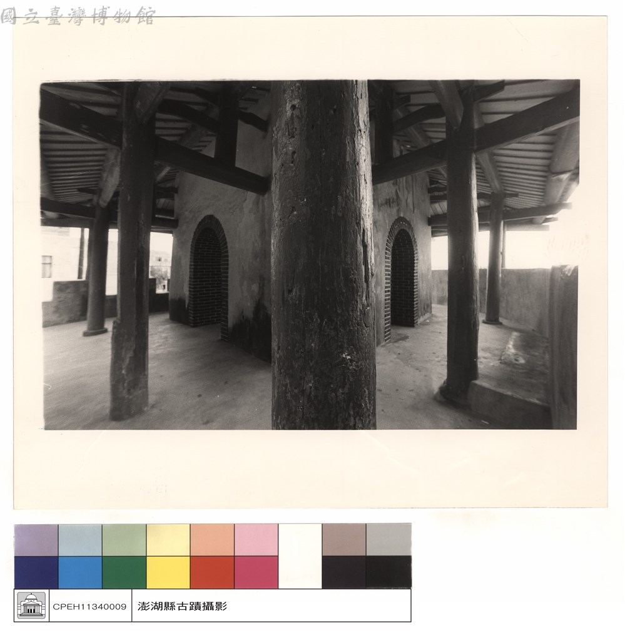Pick the magenta rose swatch
The width and height of the screenshot is (625, 640).
257,572
